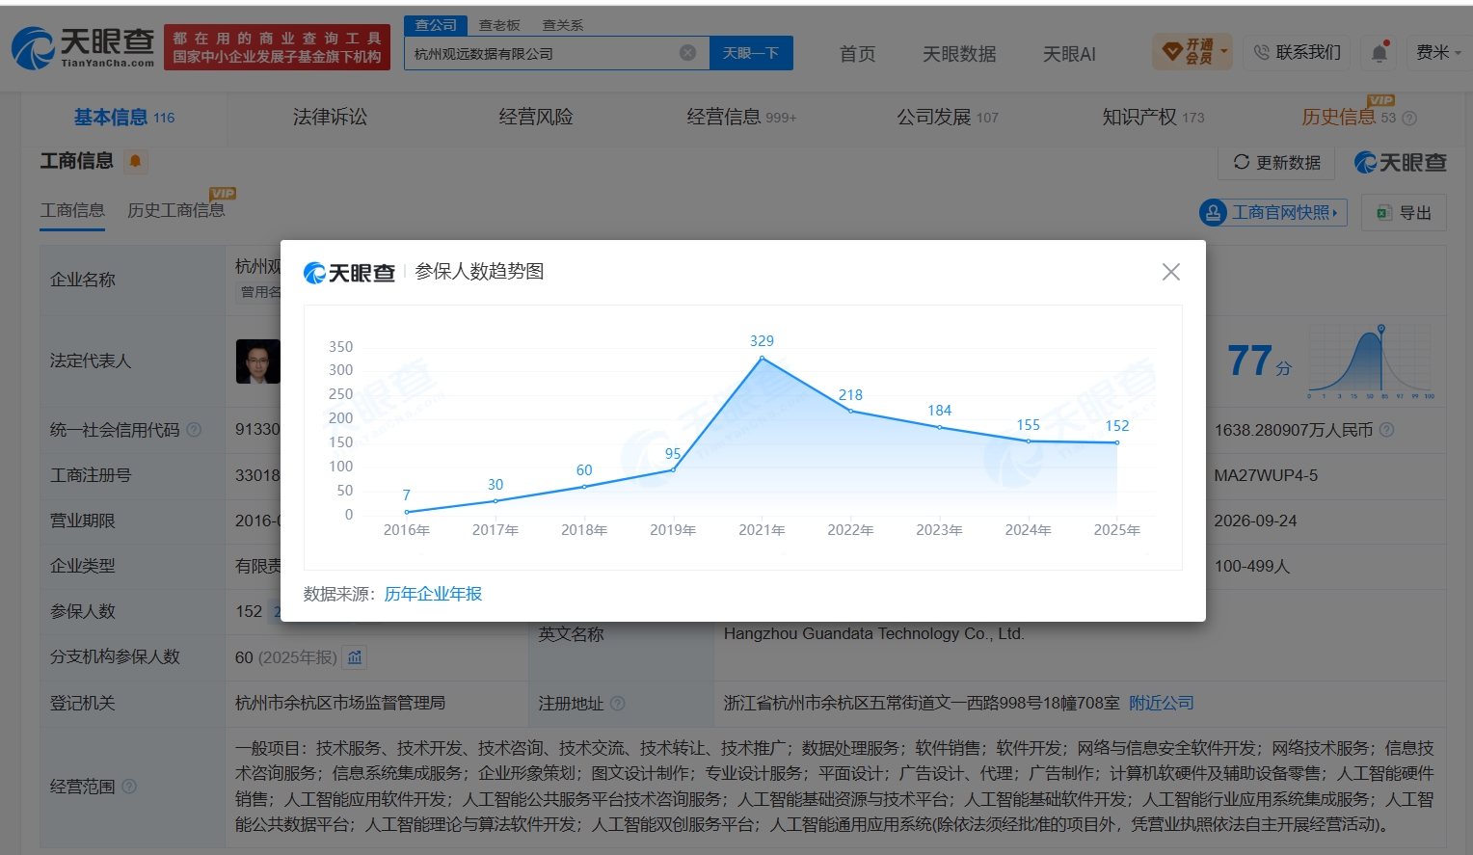Click the 更新数据 refresh button
This screenshot has width=1473, height=855.
coord(1276,162)
